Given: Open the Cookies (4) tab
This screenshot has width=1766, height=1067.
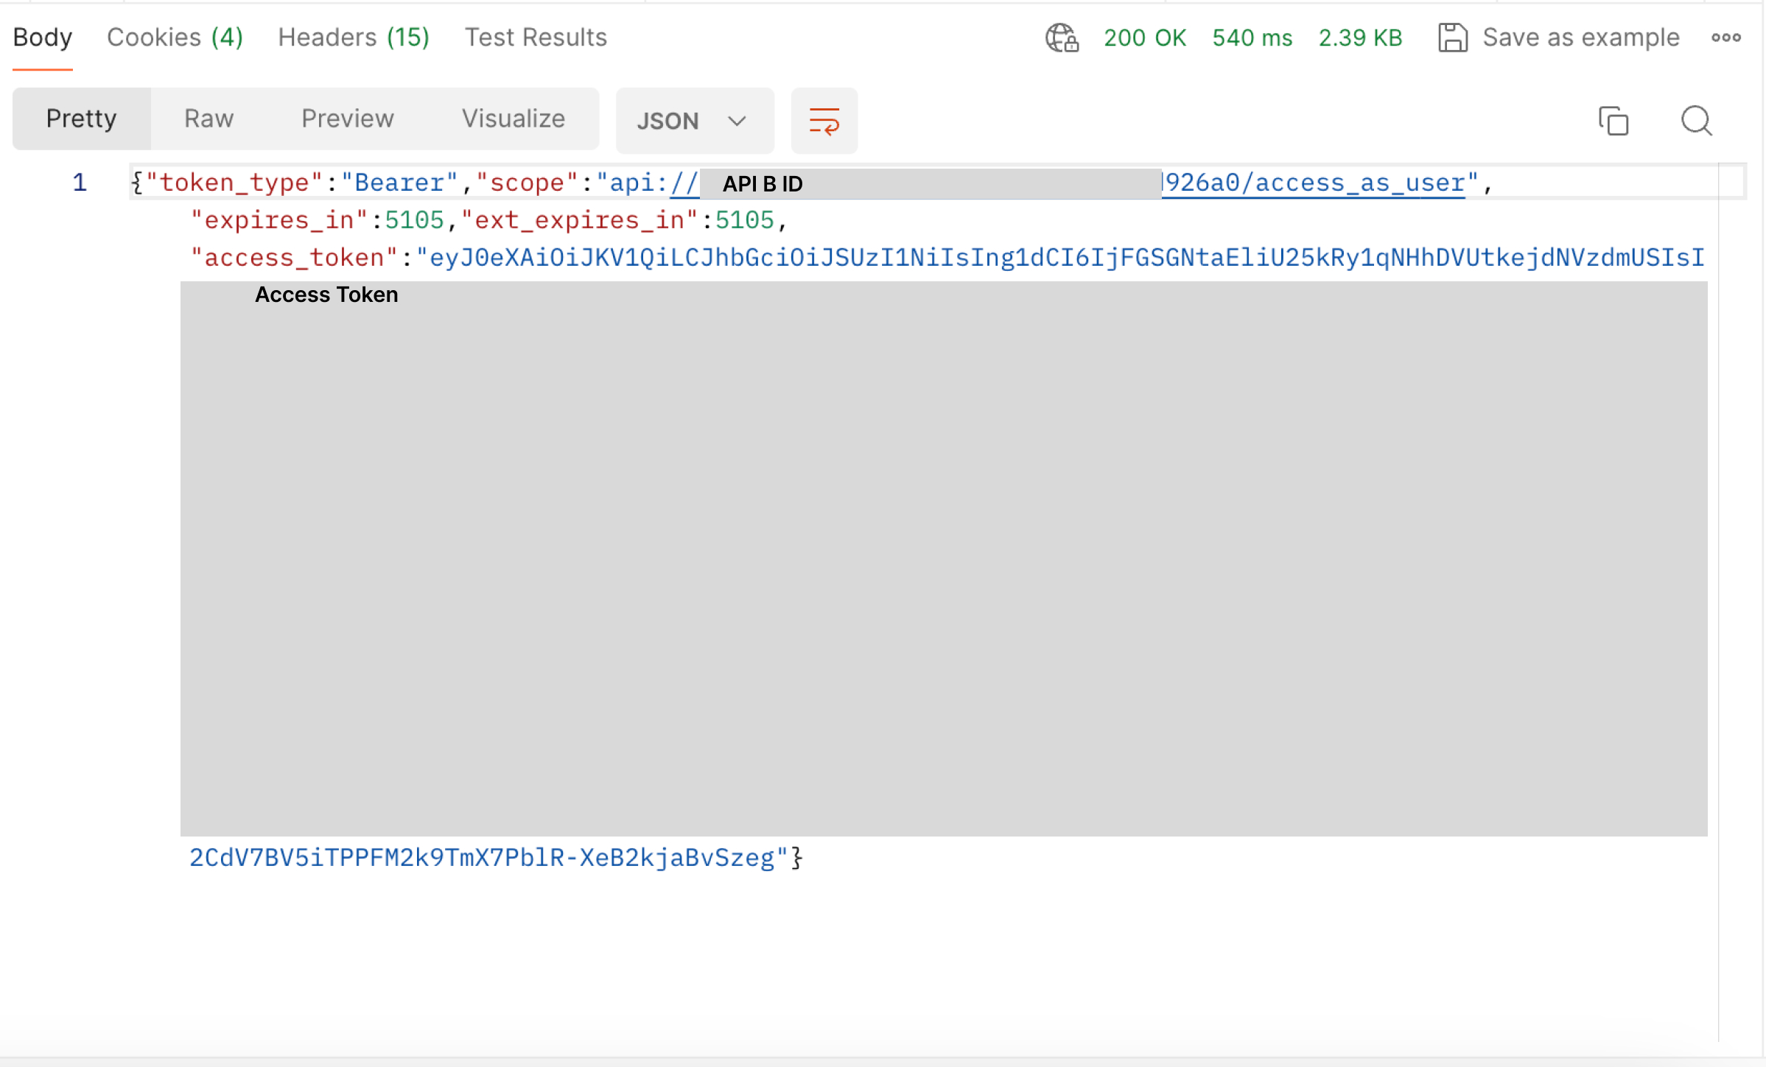Looking at the screenshot, I should point(175,38).
